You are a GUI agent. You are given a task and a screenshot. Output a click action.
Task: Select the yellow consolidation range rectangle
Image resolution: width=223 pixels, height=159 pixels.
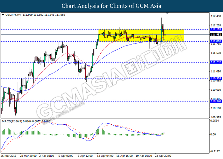tap(141, 35)
